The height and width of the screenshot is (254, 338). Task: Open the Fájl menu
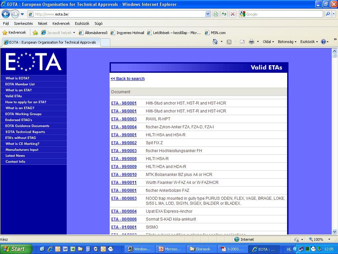pyautogui.click(x=6, y=23)
